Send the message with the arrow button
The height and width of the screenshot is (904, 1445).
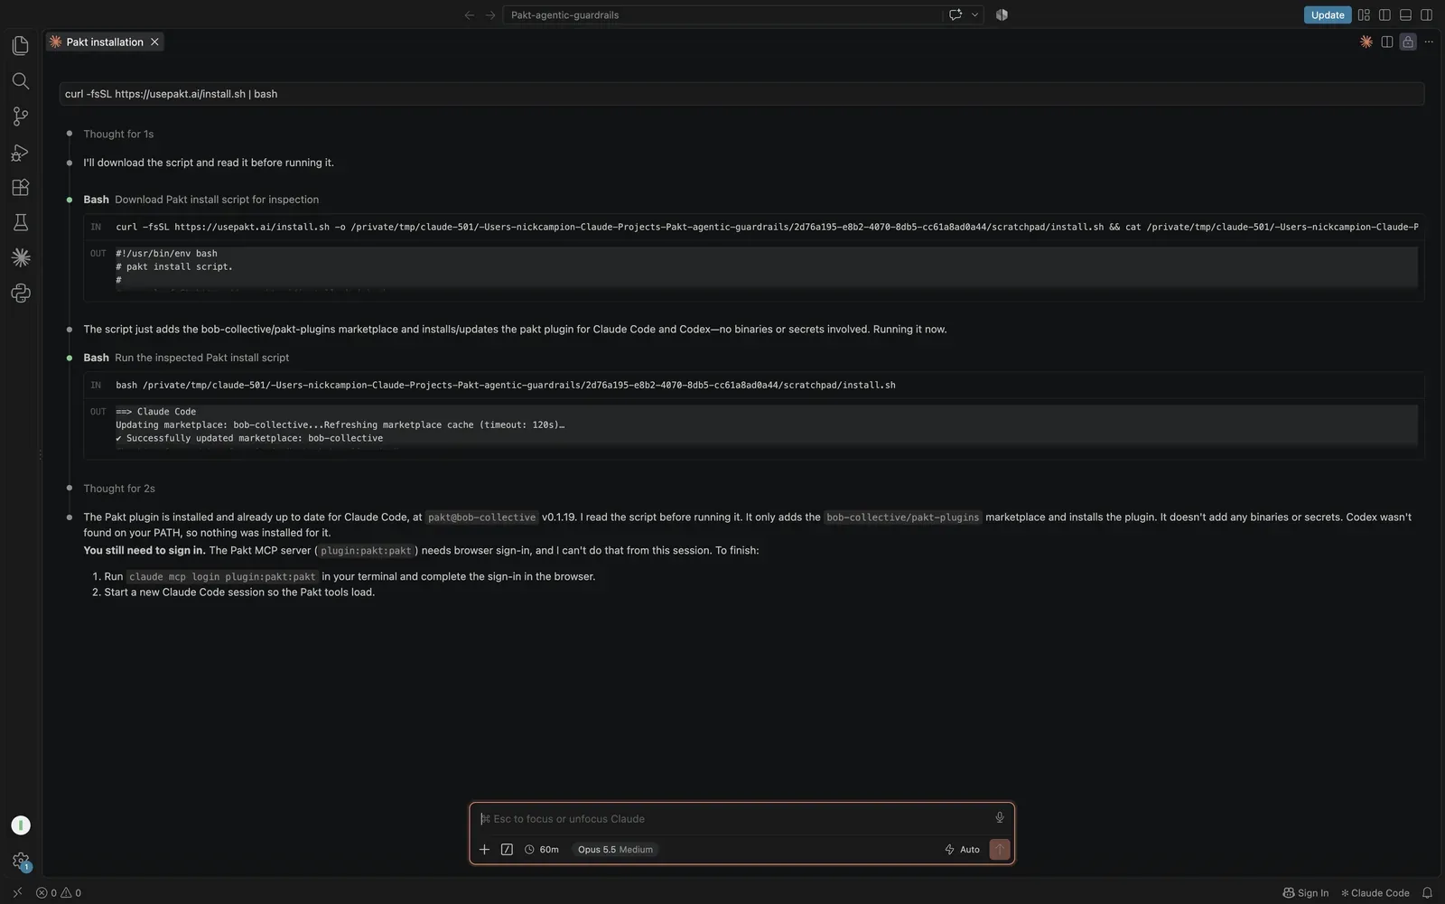pyautogui.click(x=999, y=849)
